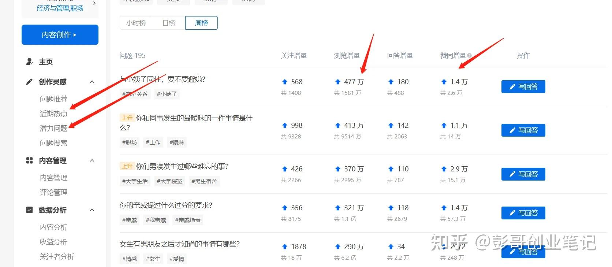The image size is (612, 267).
Task: Click the #暧昧 tag
Action: pos(177,142)
